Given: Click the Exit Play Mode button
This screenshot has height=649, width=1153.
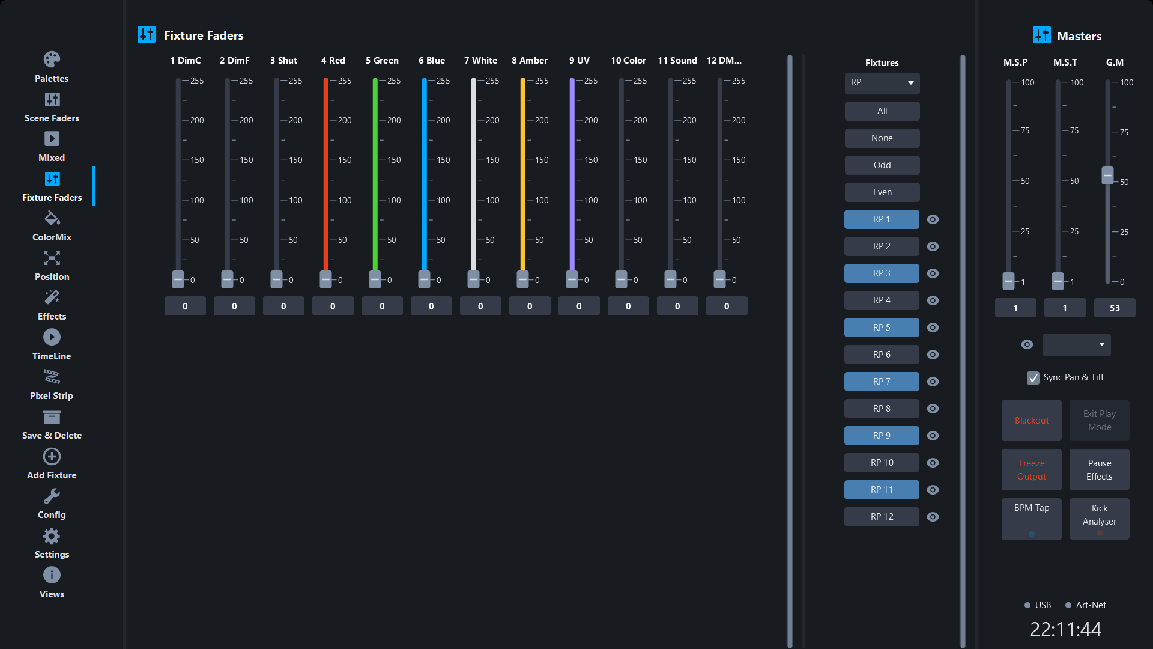Looking at the screenshot, I should coord(1099,421).
